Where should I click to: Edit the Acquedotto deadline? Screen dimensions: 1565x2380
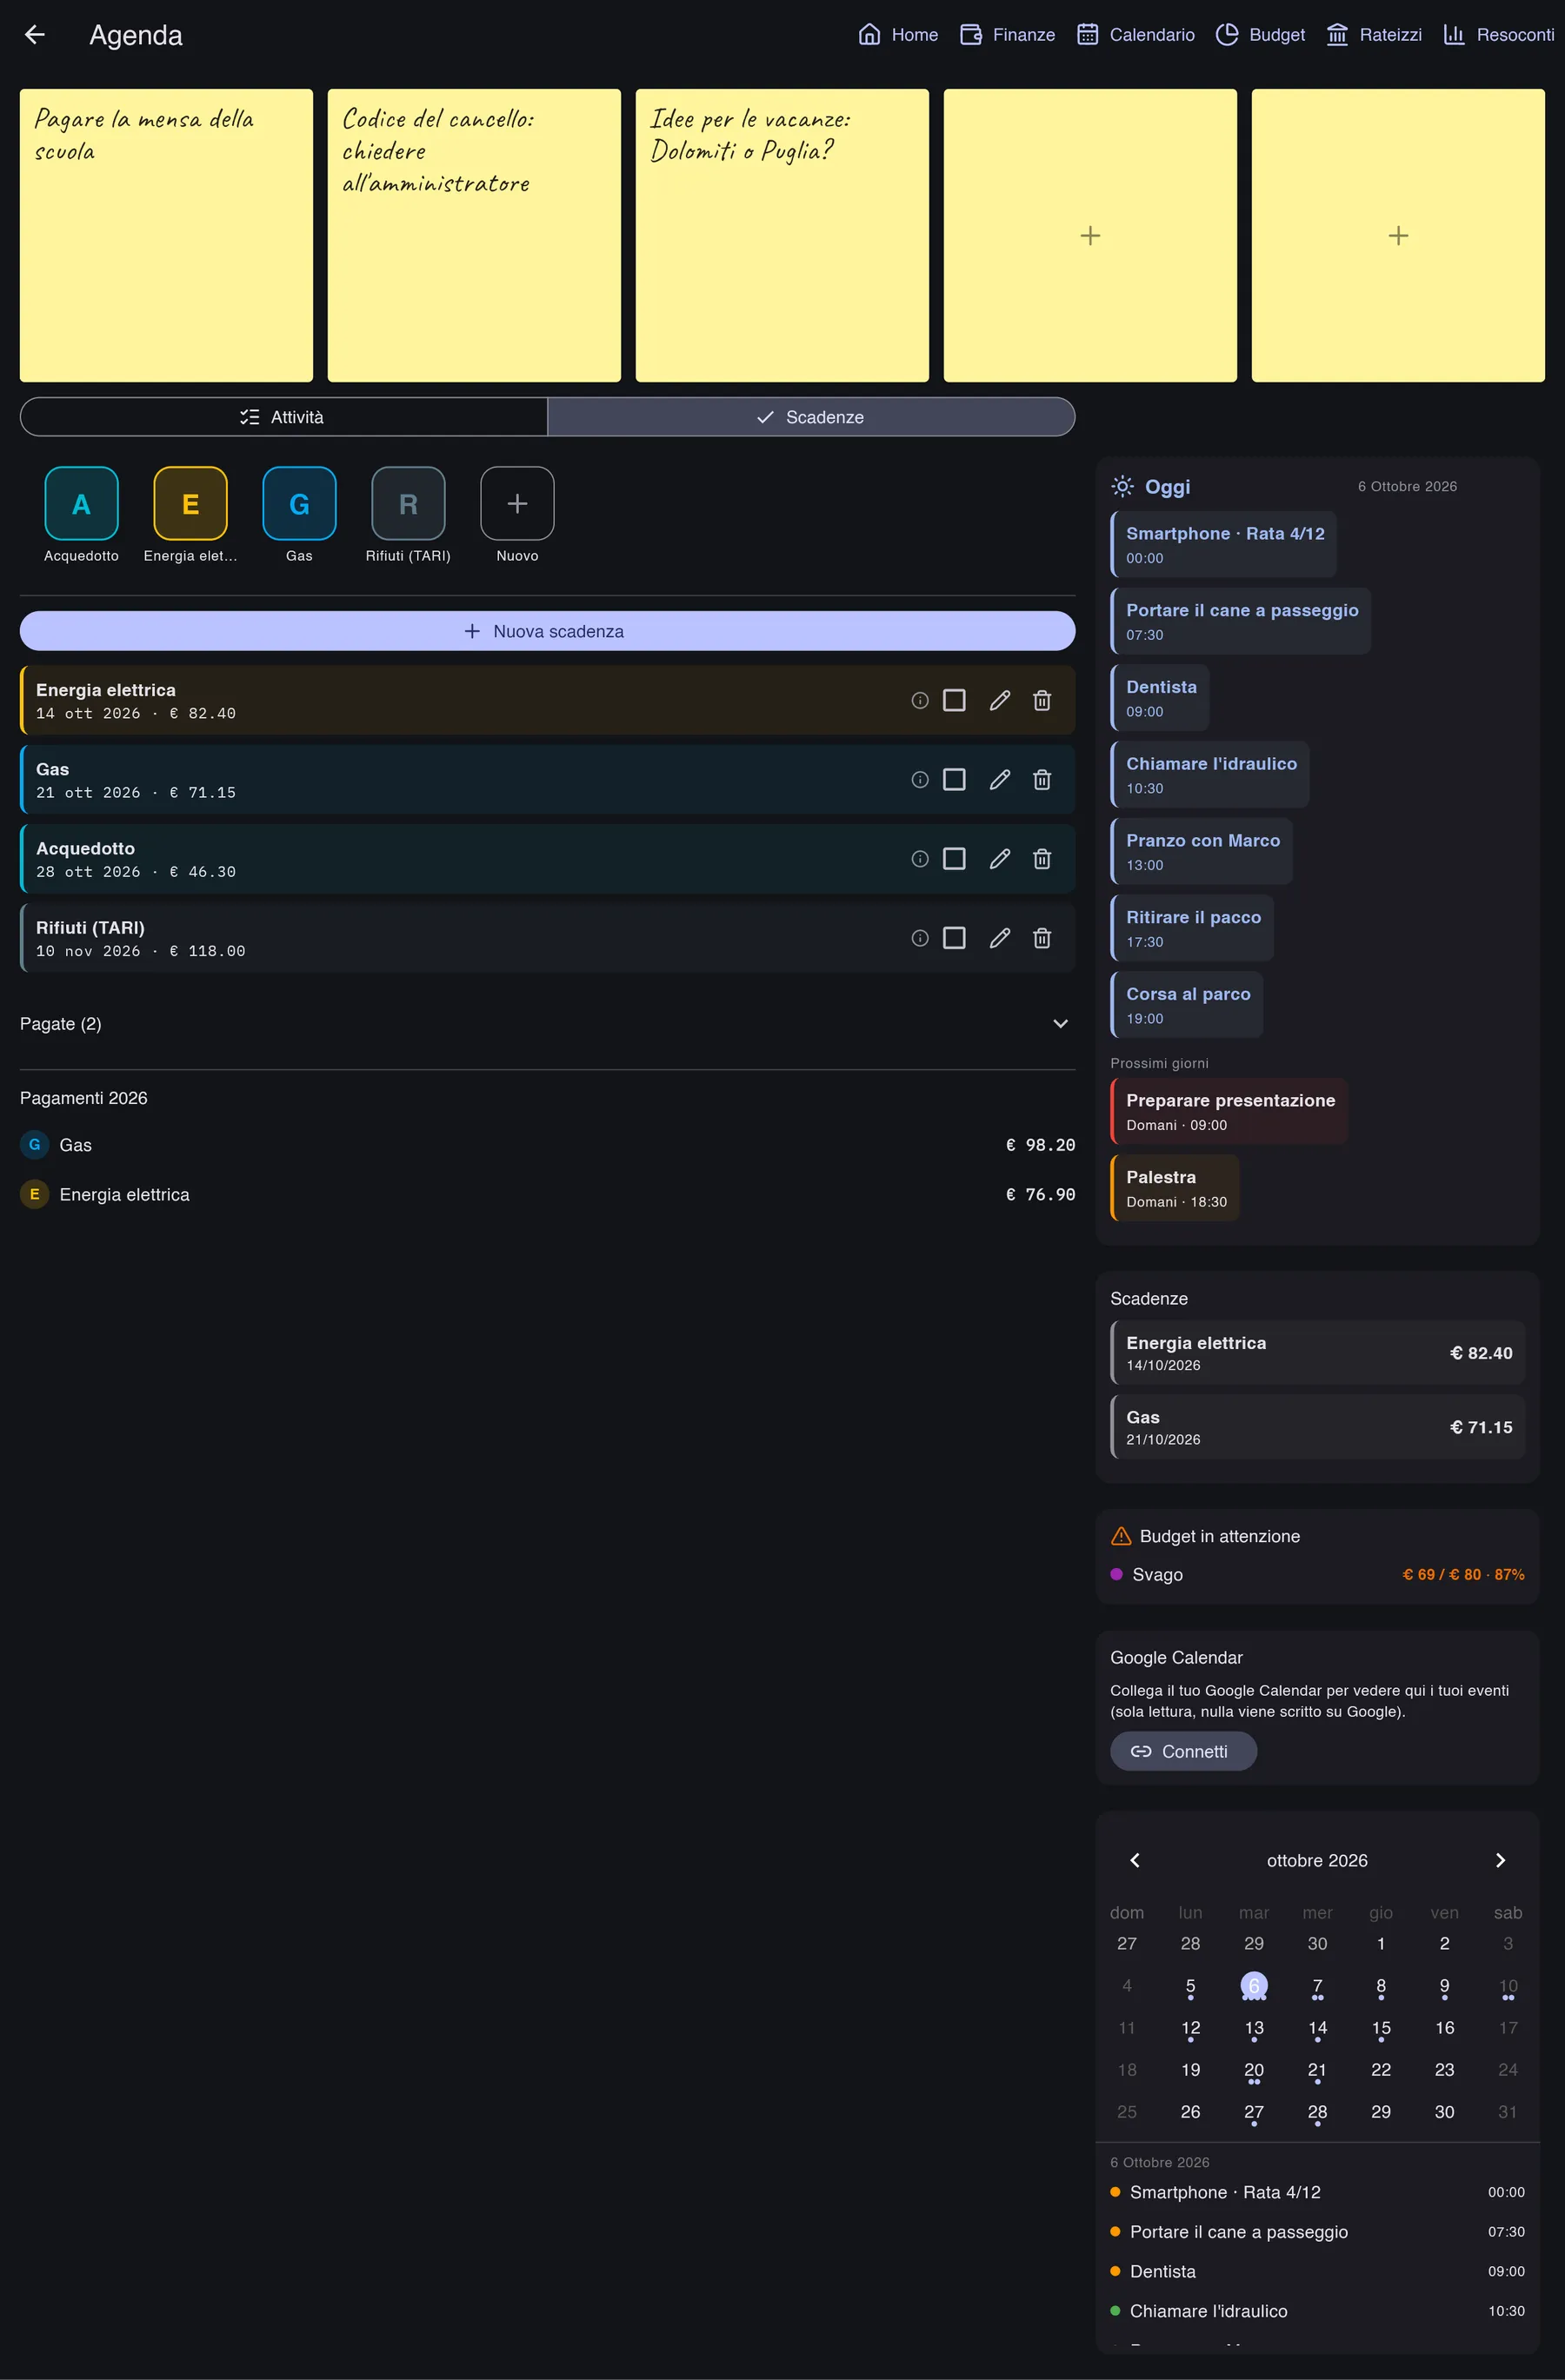(x=1000, y=858)
